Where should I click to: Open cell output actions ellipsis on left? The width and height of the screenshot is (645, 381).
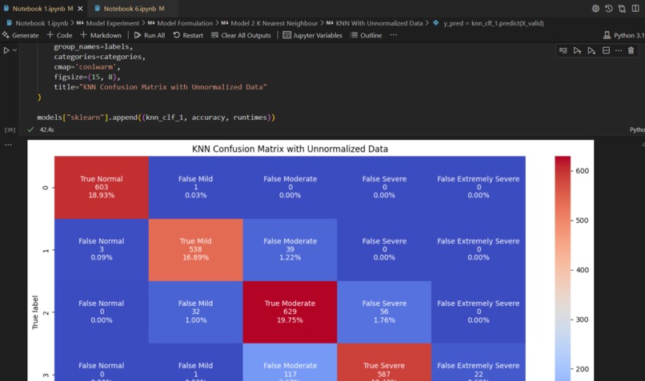pos(8,145)
